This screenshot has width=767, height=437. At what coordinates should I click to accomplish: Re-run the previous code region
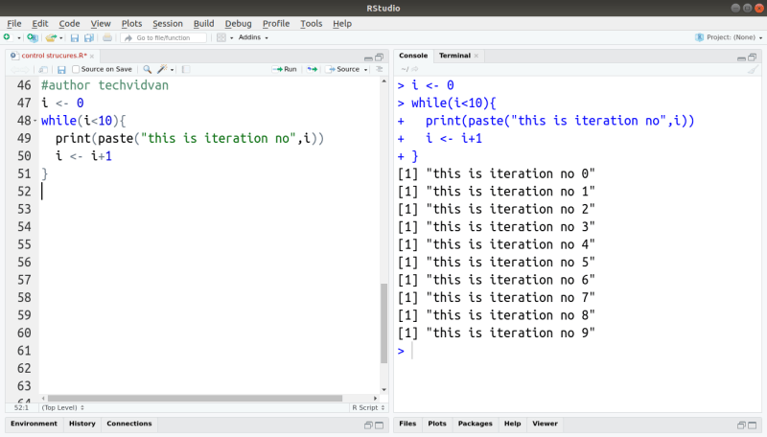(313, 69)
